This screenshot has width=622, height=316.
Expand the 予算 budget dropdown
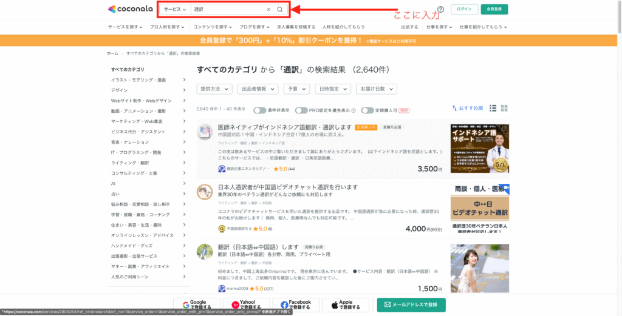click(x=296, y=89)
